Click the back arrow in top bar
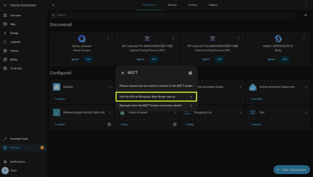This screenshot has height=177, width=313. [53, 5]
